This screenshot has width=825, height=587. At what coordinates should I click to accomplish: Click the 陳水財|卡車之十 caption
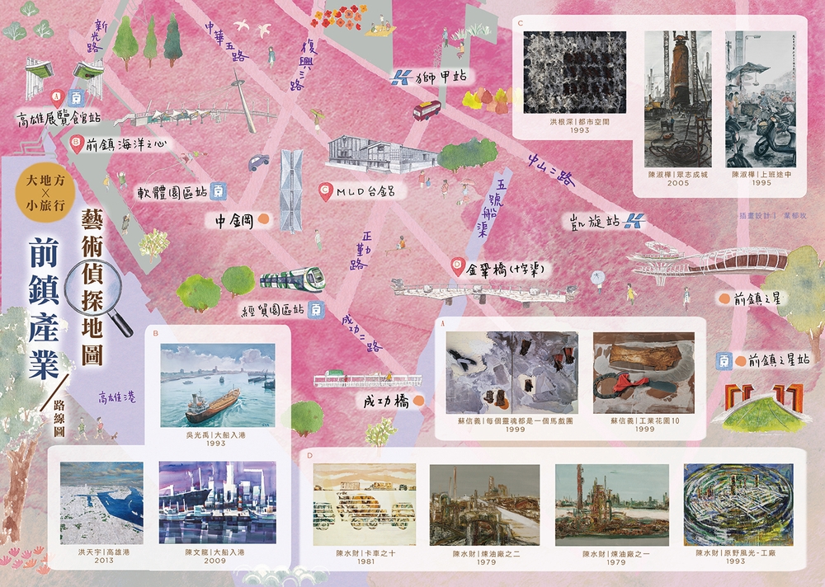[x=365, y=553]
